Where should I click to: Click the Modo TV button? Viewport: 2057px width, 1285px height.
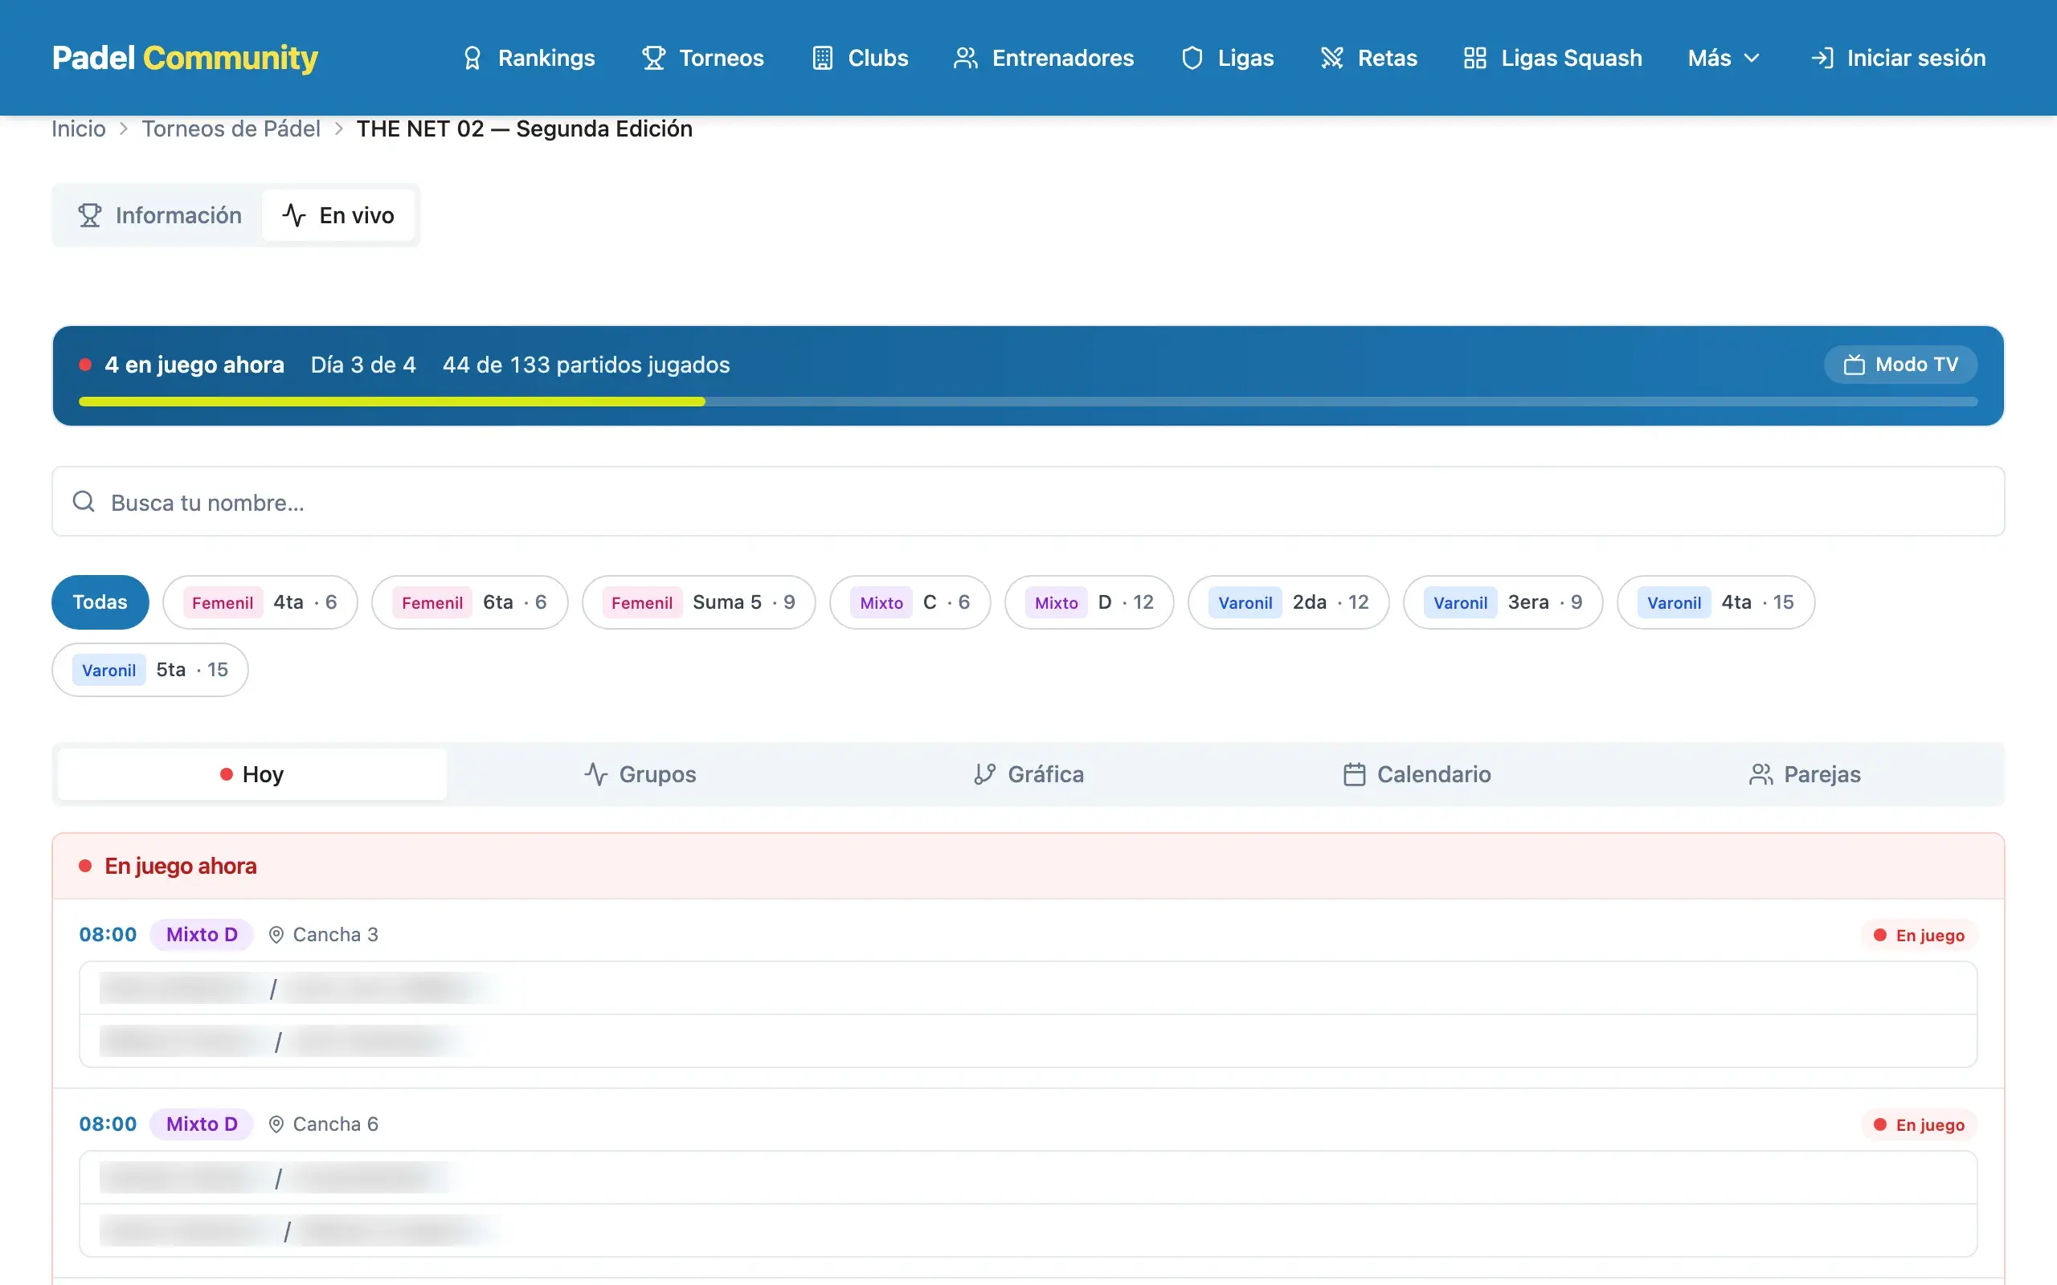pos(1900,365)
